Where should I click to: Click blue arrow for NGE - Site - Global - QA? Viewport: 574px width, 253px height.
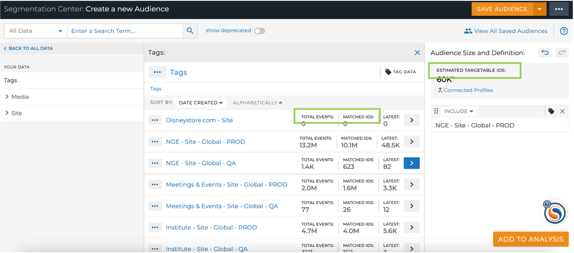tap(412, 163)
